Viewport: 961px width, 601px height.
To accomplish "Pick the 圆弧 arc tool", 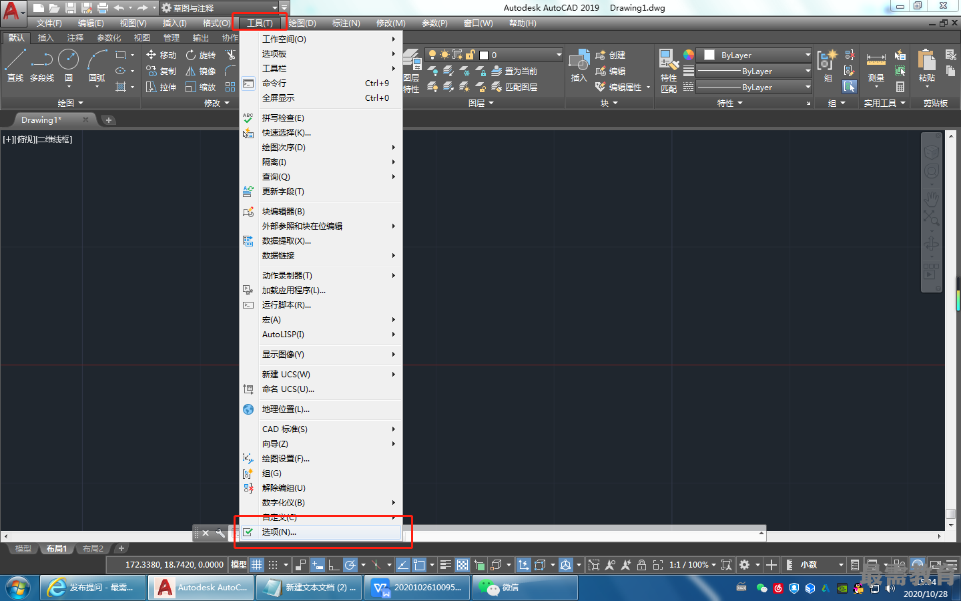I will [x=97, y=65].
